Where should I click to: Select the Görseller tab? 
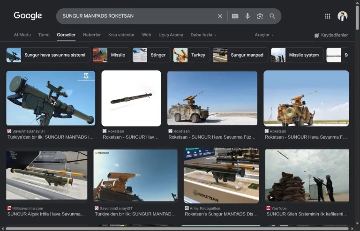coord(66,35)
